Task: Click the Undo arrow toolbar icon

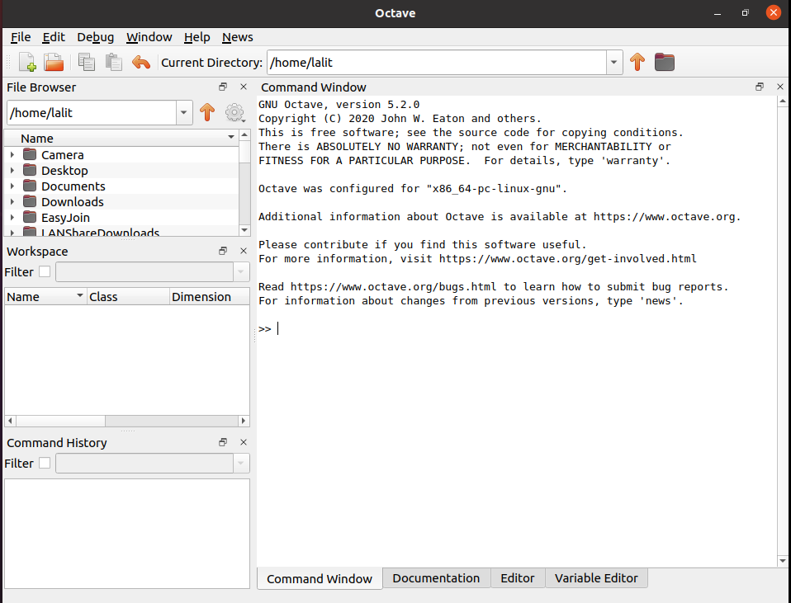Action: 140,62
